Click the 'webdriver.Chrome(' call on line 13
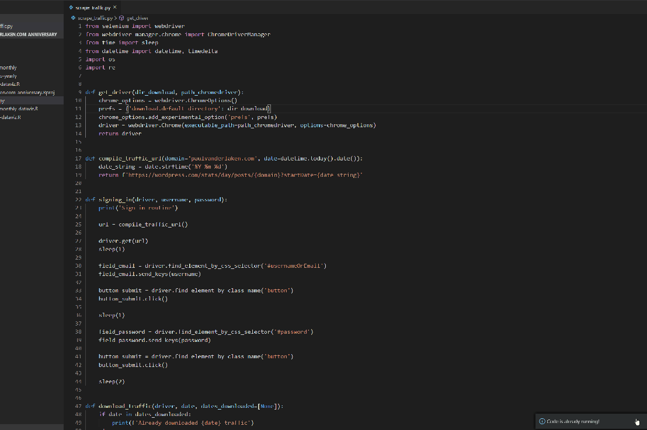 click(156, 125)
